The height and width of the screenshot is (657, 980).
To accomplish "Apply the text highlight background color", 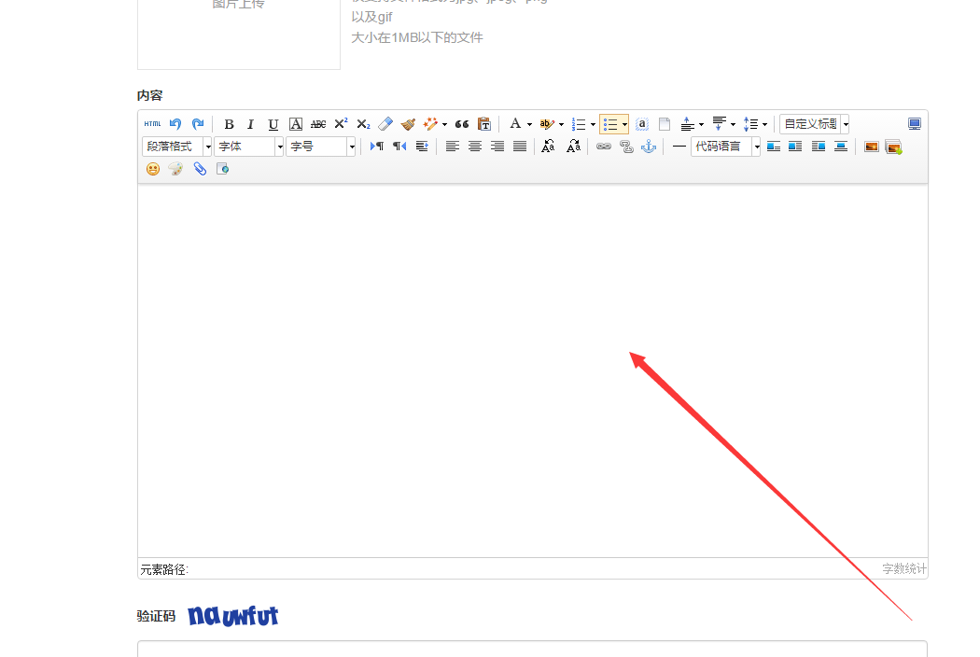I will (546, 124).
